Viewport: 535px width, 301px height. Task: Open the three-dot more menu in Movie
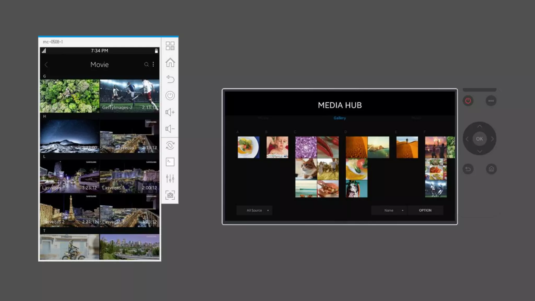153,64
